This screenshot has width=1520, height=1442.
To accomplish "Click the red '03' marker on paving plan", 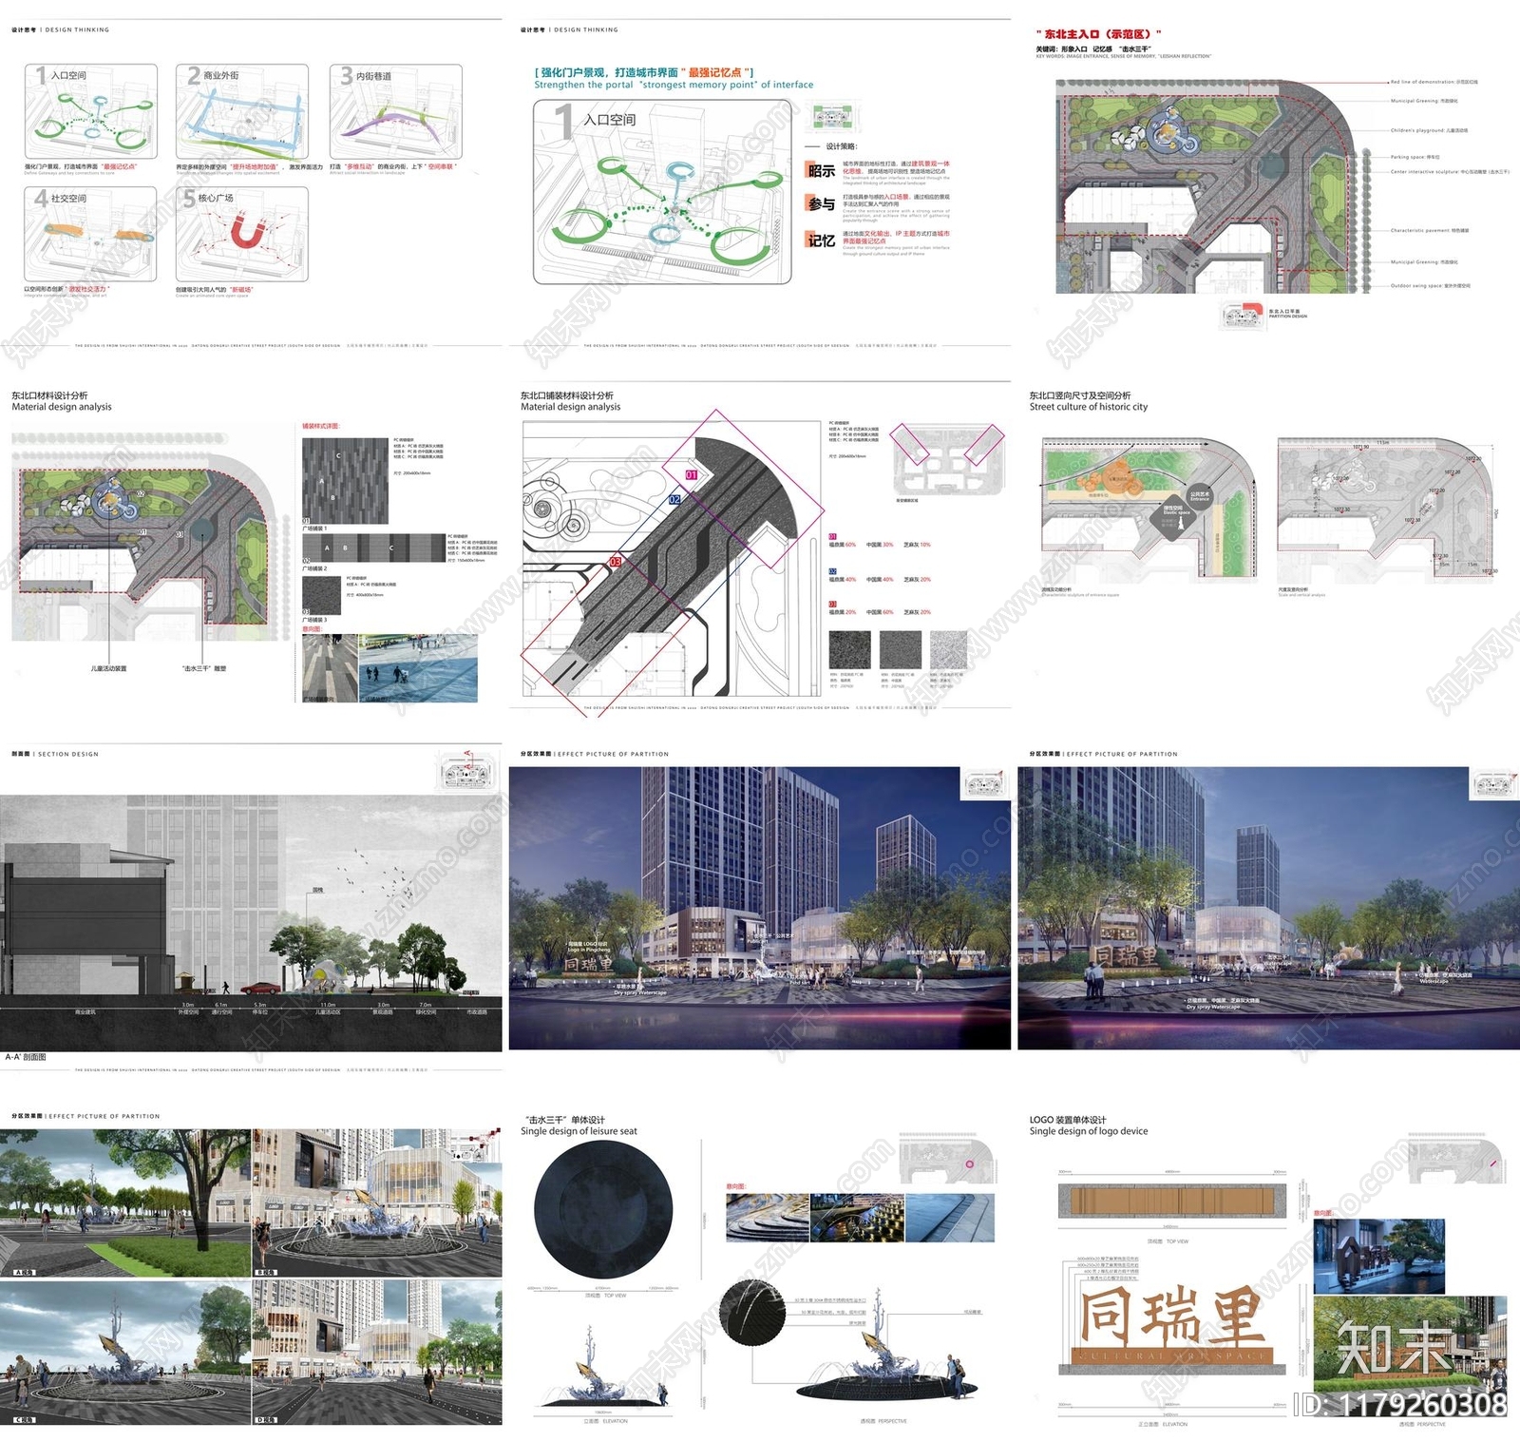I will (x=615, y=562).
